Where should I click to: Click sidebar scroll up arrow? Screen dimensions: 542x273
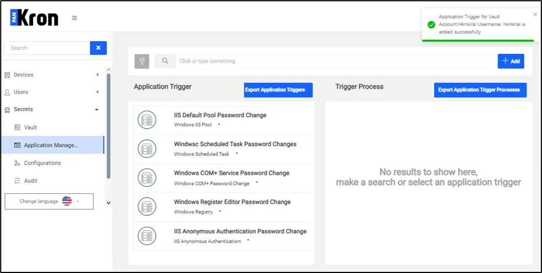pyautogui.click(x=109, y=69)
